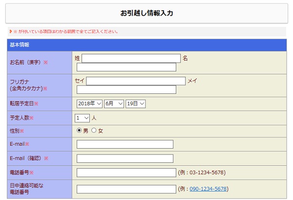The height and width of the screenshot is (200, 293).
Task: Open the 6月 month dropdown
Action: (x=114, y=104)
